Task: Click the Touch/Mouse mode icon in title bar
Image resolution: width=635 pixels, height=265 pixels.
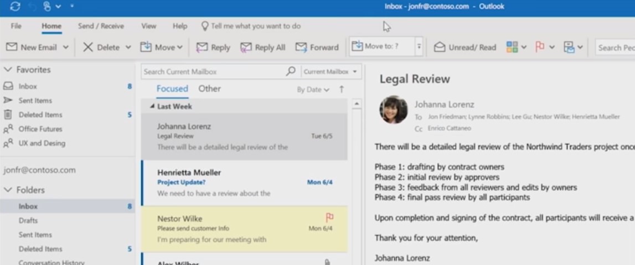Action: pos(48,6)
